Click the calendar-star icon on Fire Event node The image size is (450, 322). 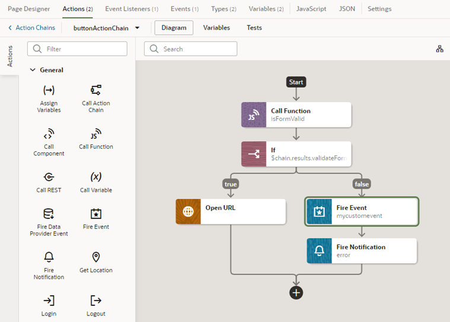pos(319,212)
